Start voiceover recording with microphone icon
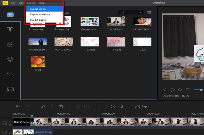204x135 pixels. 122,106
